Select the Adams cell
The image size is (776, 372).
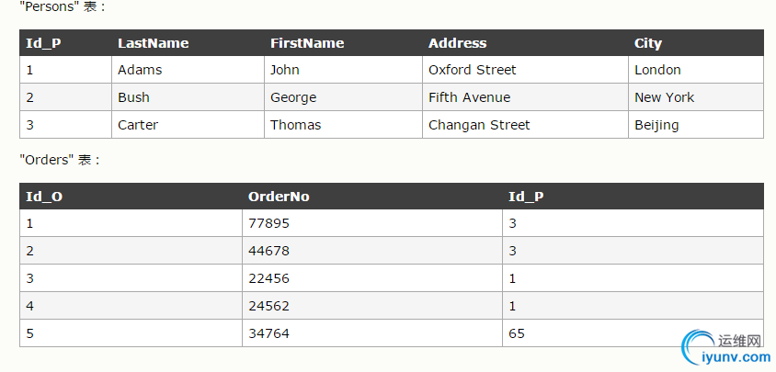click(x=140, y=70)
